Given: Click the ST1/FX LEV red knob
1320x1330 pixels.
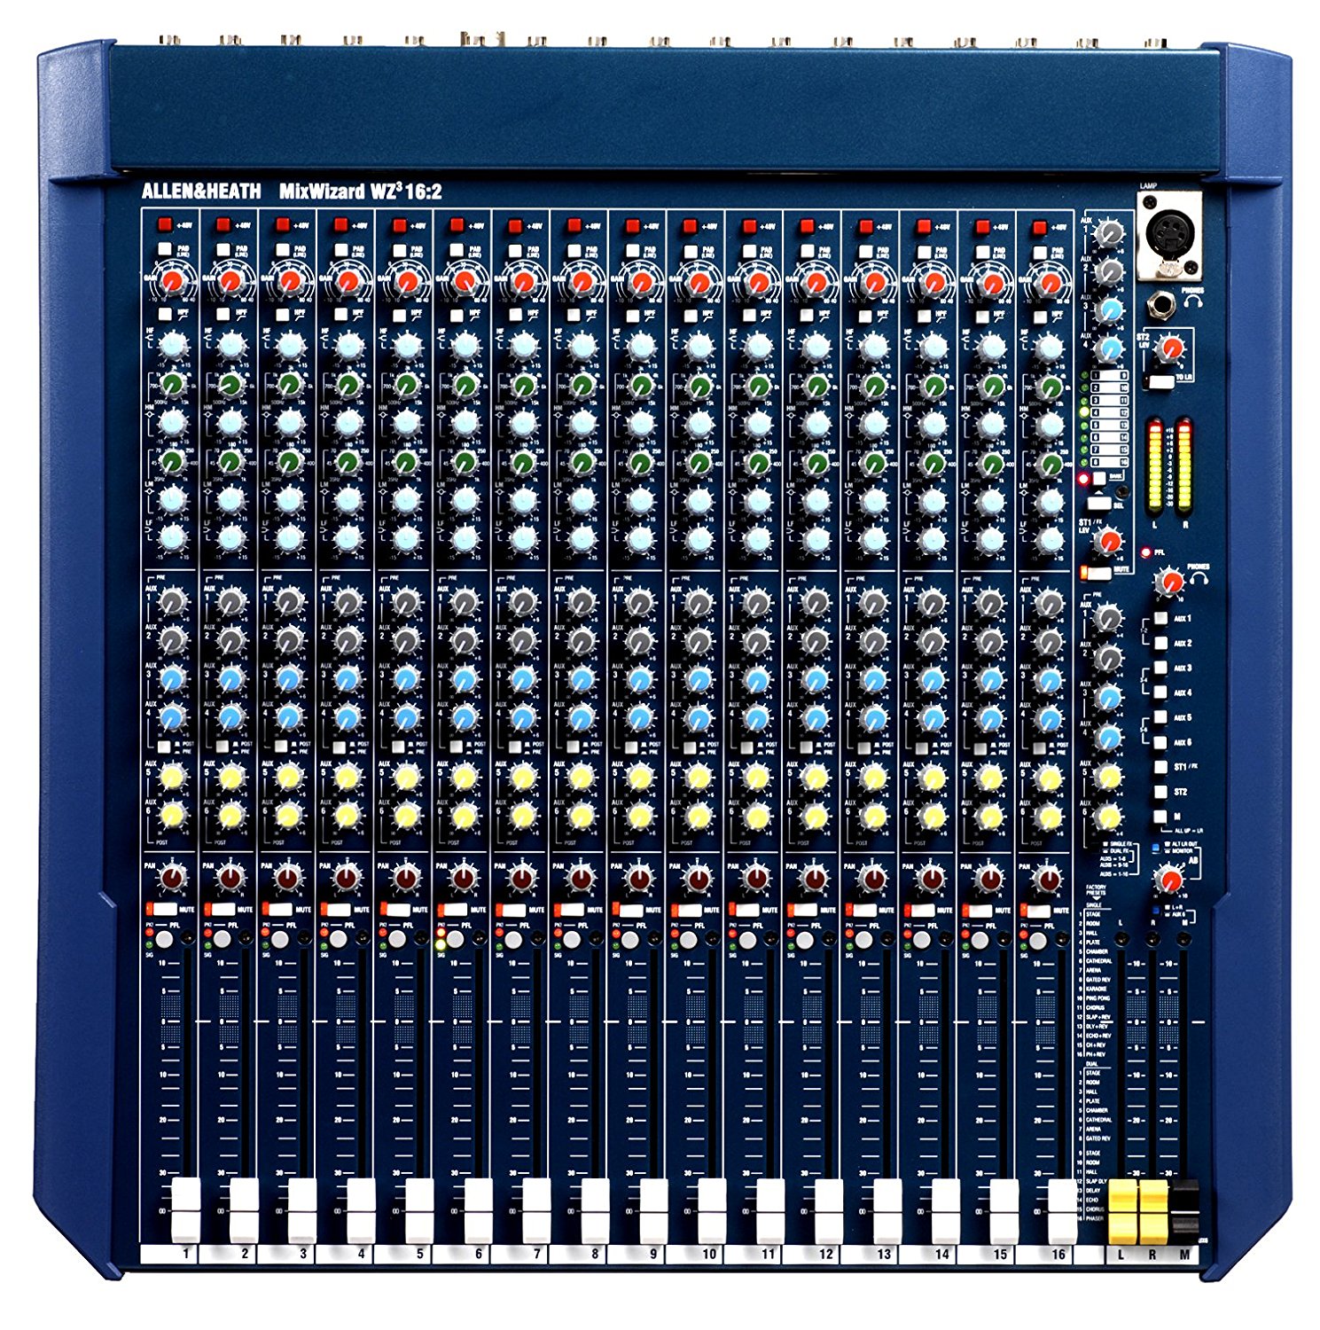Looking at the screenshot, I should point(1107,541).
